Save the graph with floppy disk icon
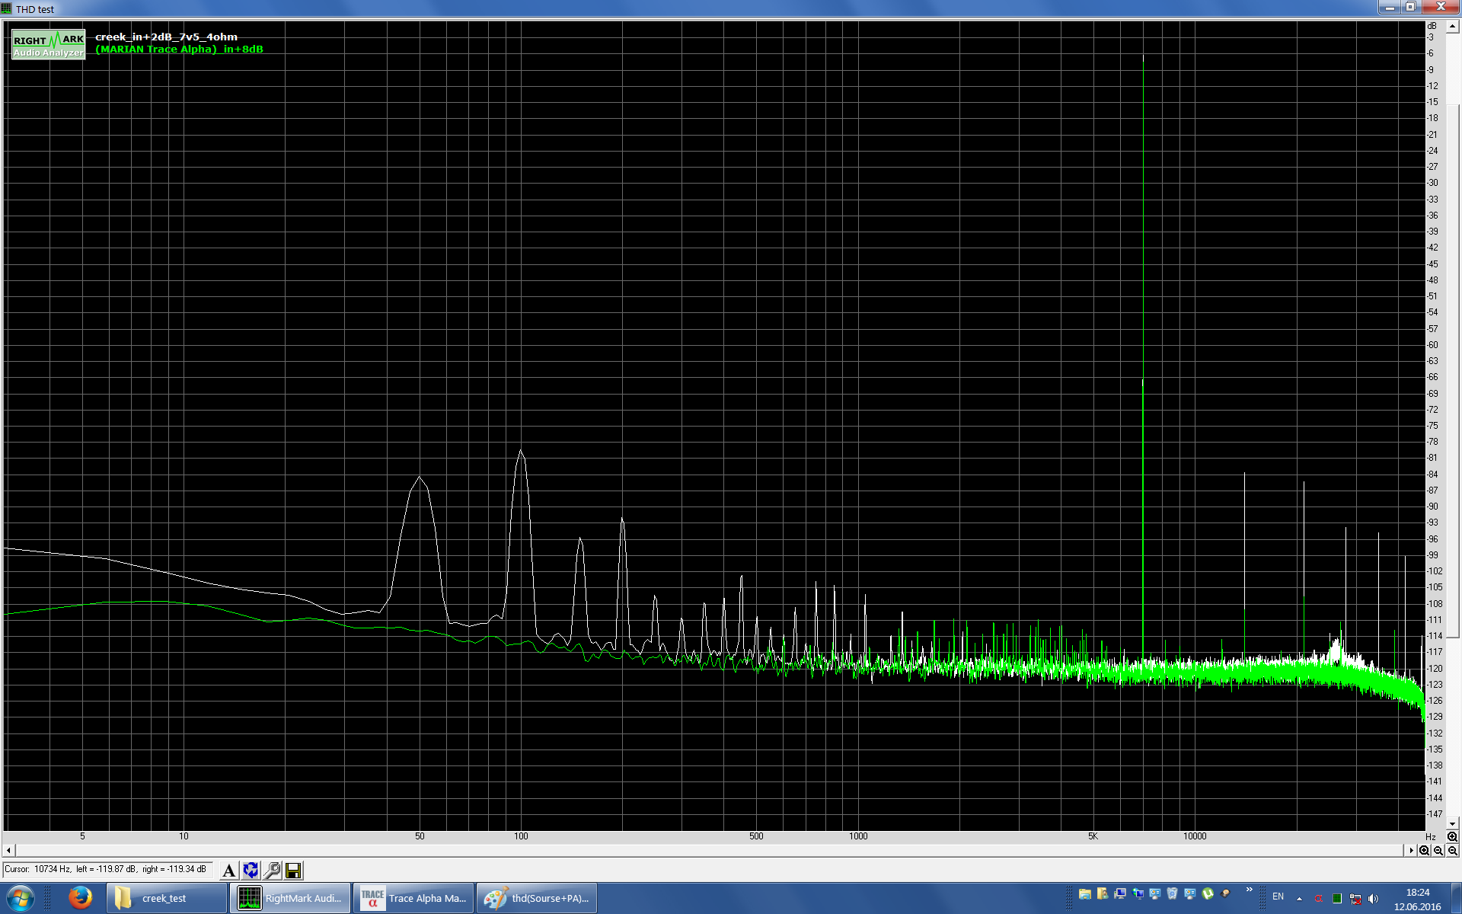Screen dimensions: 1462x914 click(x=293, y=870)
